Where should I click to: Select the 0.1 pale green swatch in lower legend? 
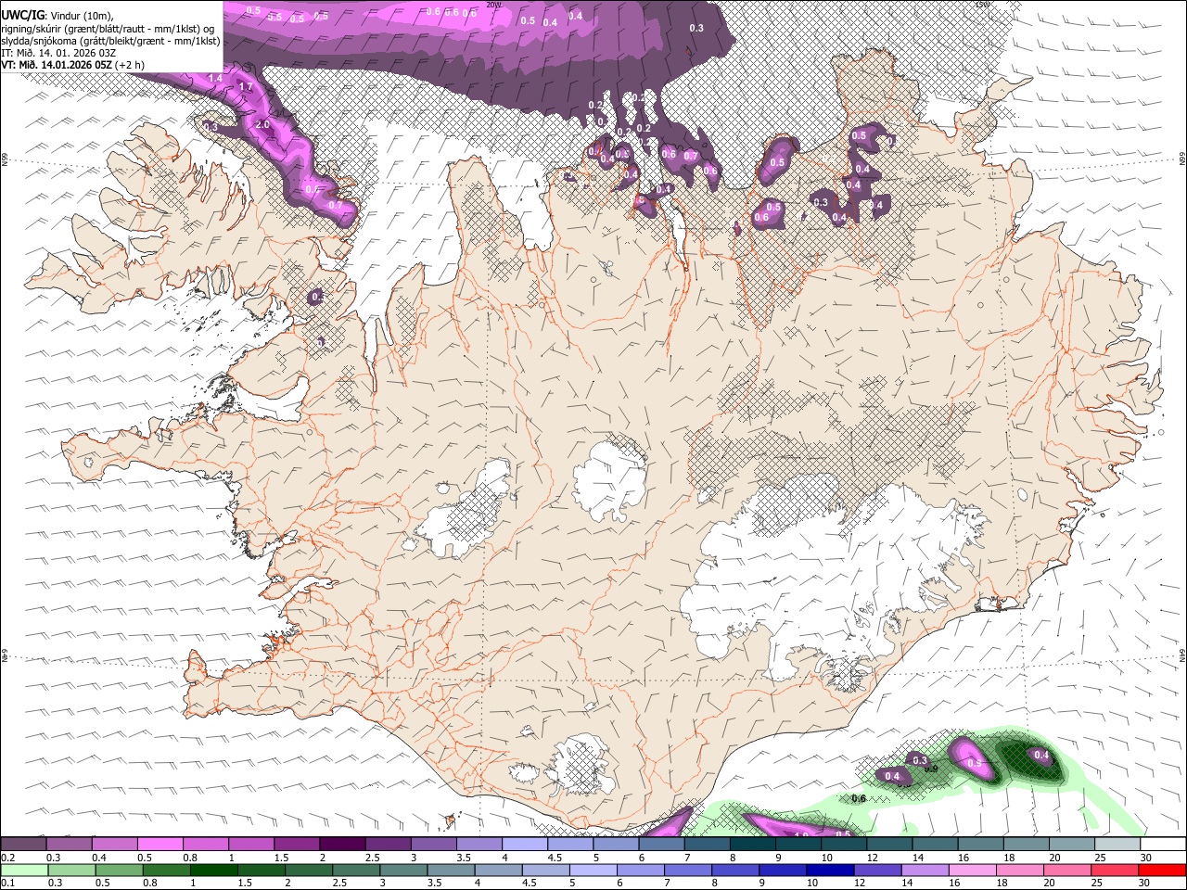coord(24,870)
